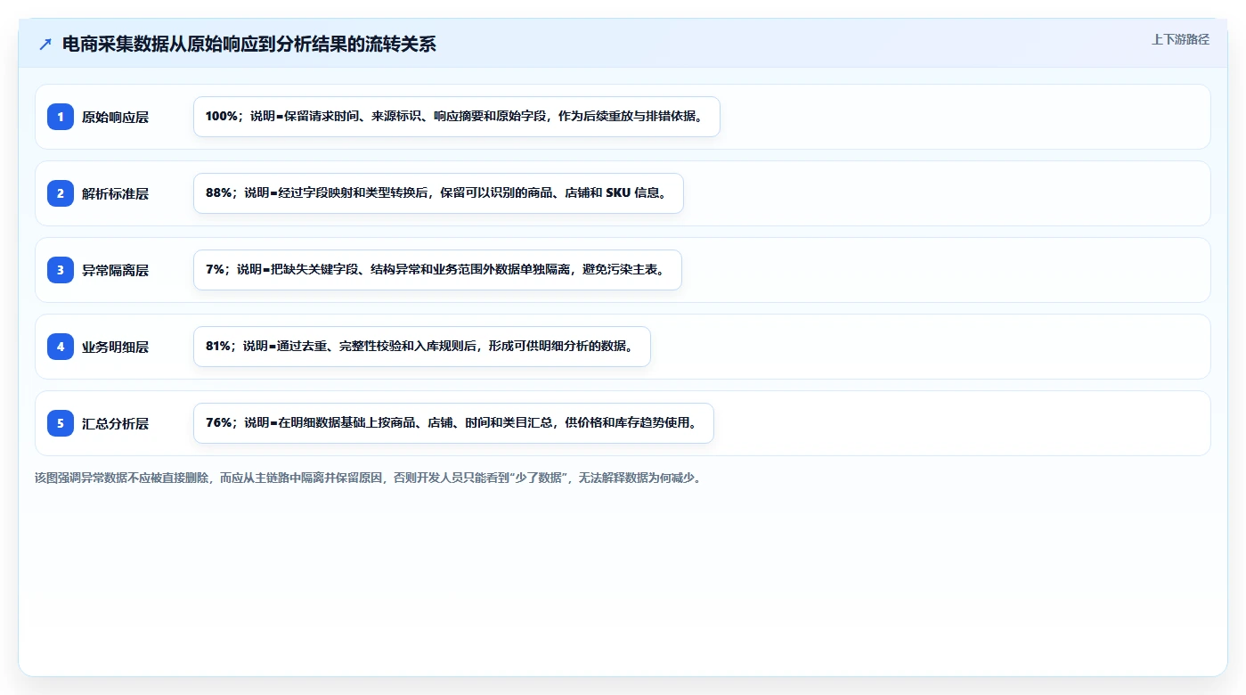Select the number 4 step badge
Viewport: 1246px width, 695px height.
pyautogui.click(x=61, y=347)
